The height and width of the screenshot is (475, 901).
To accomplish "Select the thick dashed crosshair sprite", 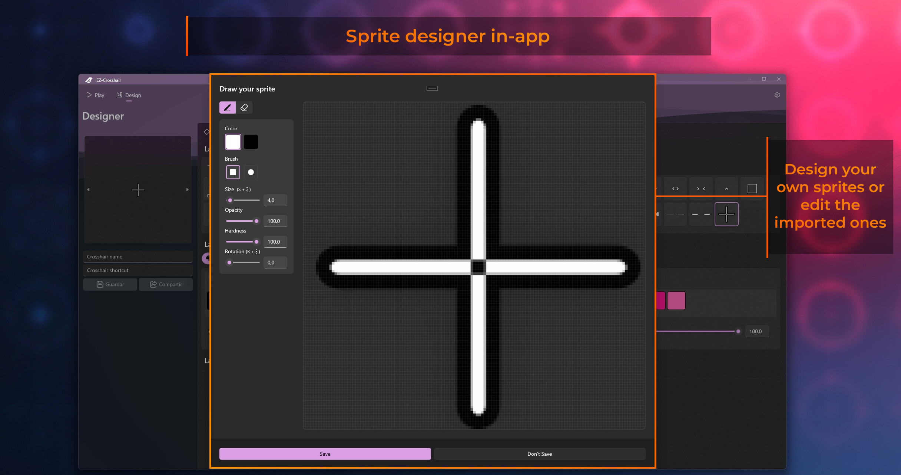I will (x=700, y=214).
